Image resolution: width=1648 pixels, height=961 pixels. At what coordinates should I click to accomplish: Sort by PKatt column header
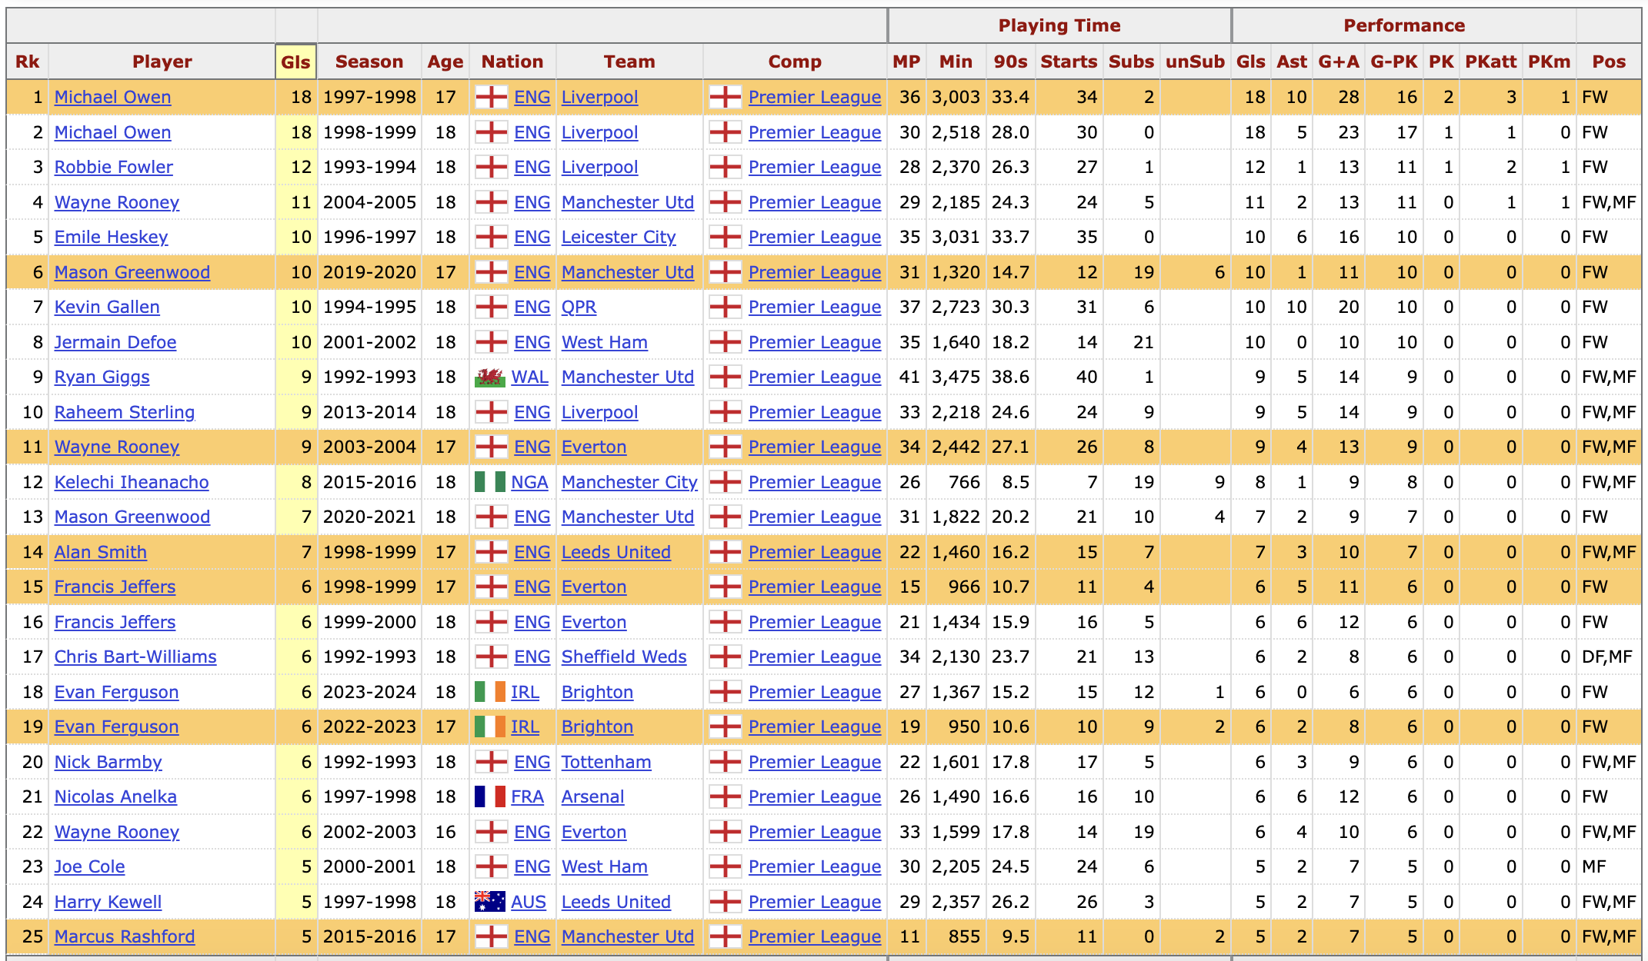(1490, 62)
